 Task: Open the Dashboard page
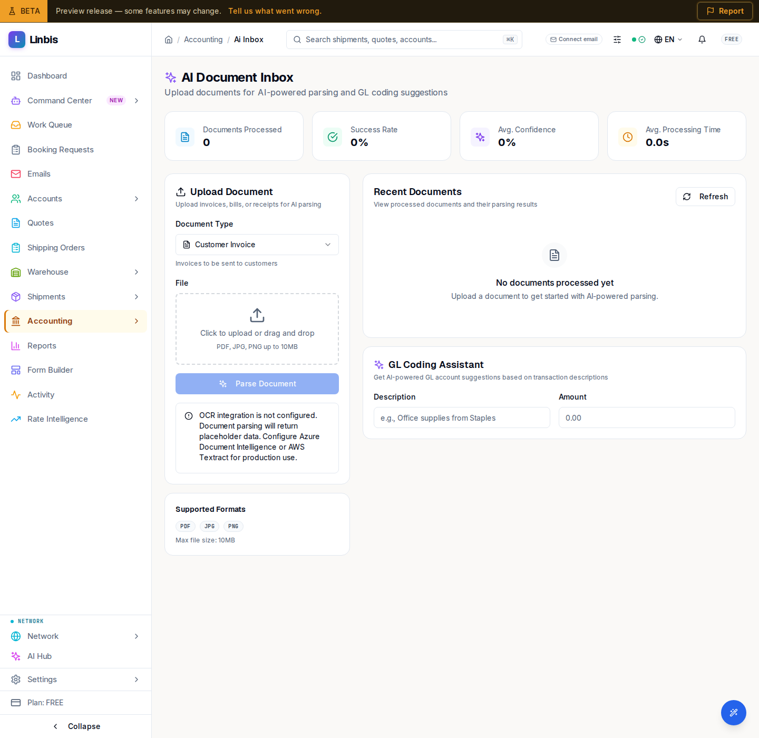point(75,76)
